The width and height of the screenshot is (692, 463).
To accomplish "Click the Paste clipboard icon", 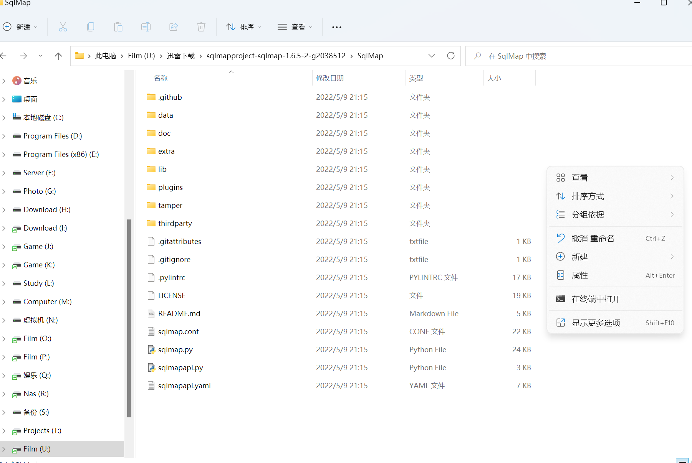I will coord(118,27).
